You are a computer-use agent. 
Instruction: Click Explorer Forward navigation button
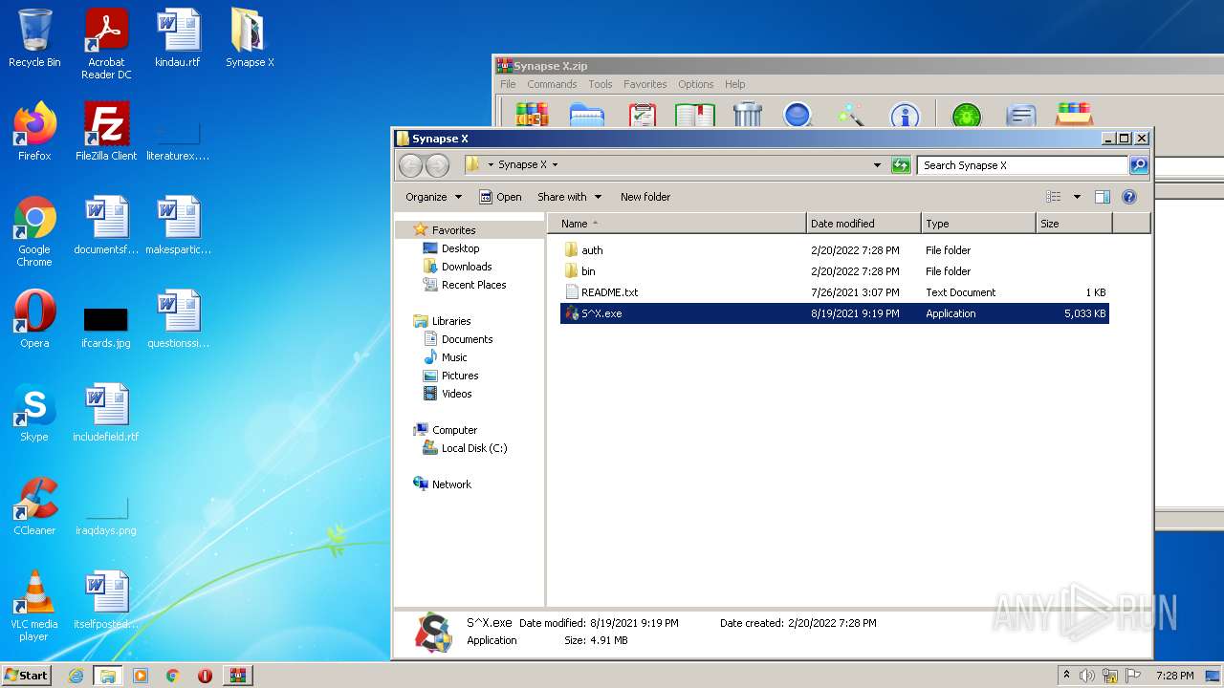coord(437,165)
